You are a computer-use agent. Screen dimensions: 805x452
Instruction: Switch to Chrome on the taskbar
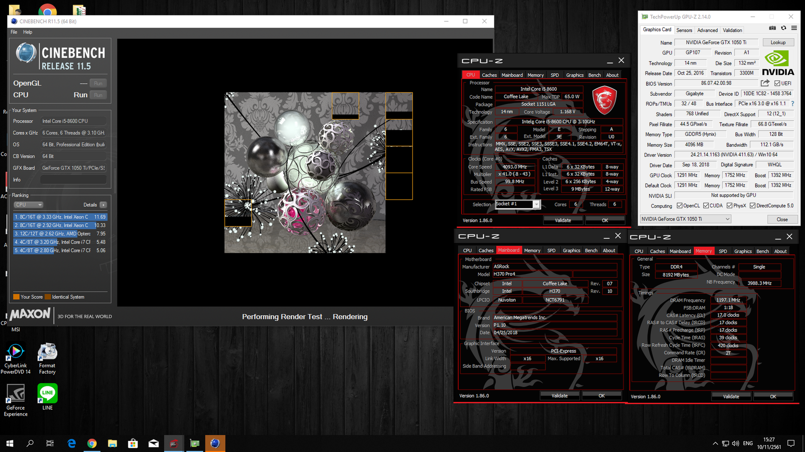[92, 443]
